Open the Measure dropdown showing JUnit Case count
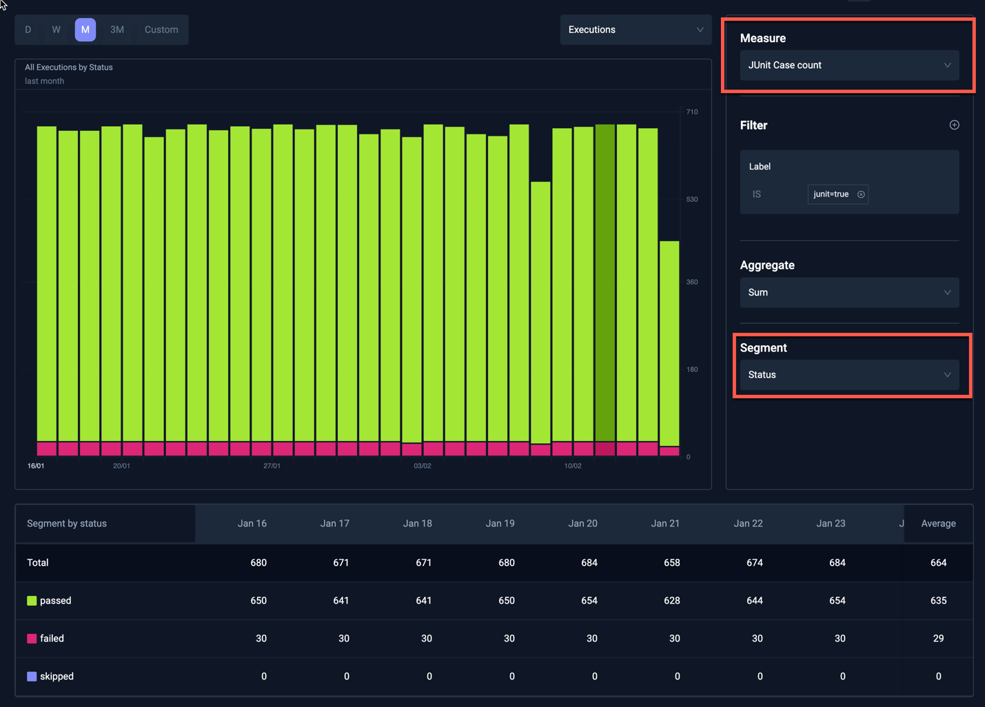The image size is (985, 707). 849,65
